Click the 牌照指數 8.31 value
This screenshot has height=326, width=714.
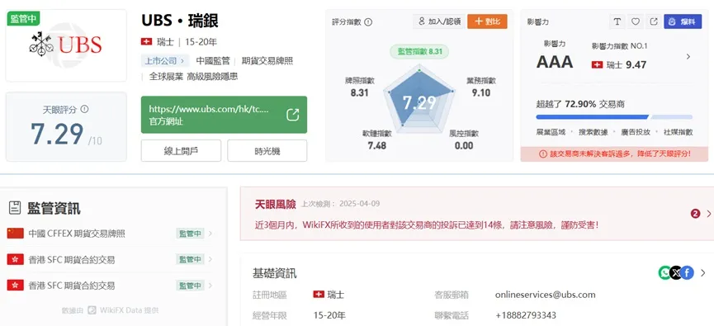coord(359,92)
